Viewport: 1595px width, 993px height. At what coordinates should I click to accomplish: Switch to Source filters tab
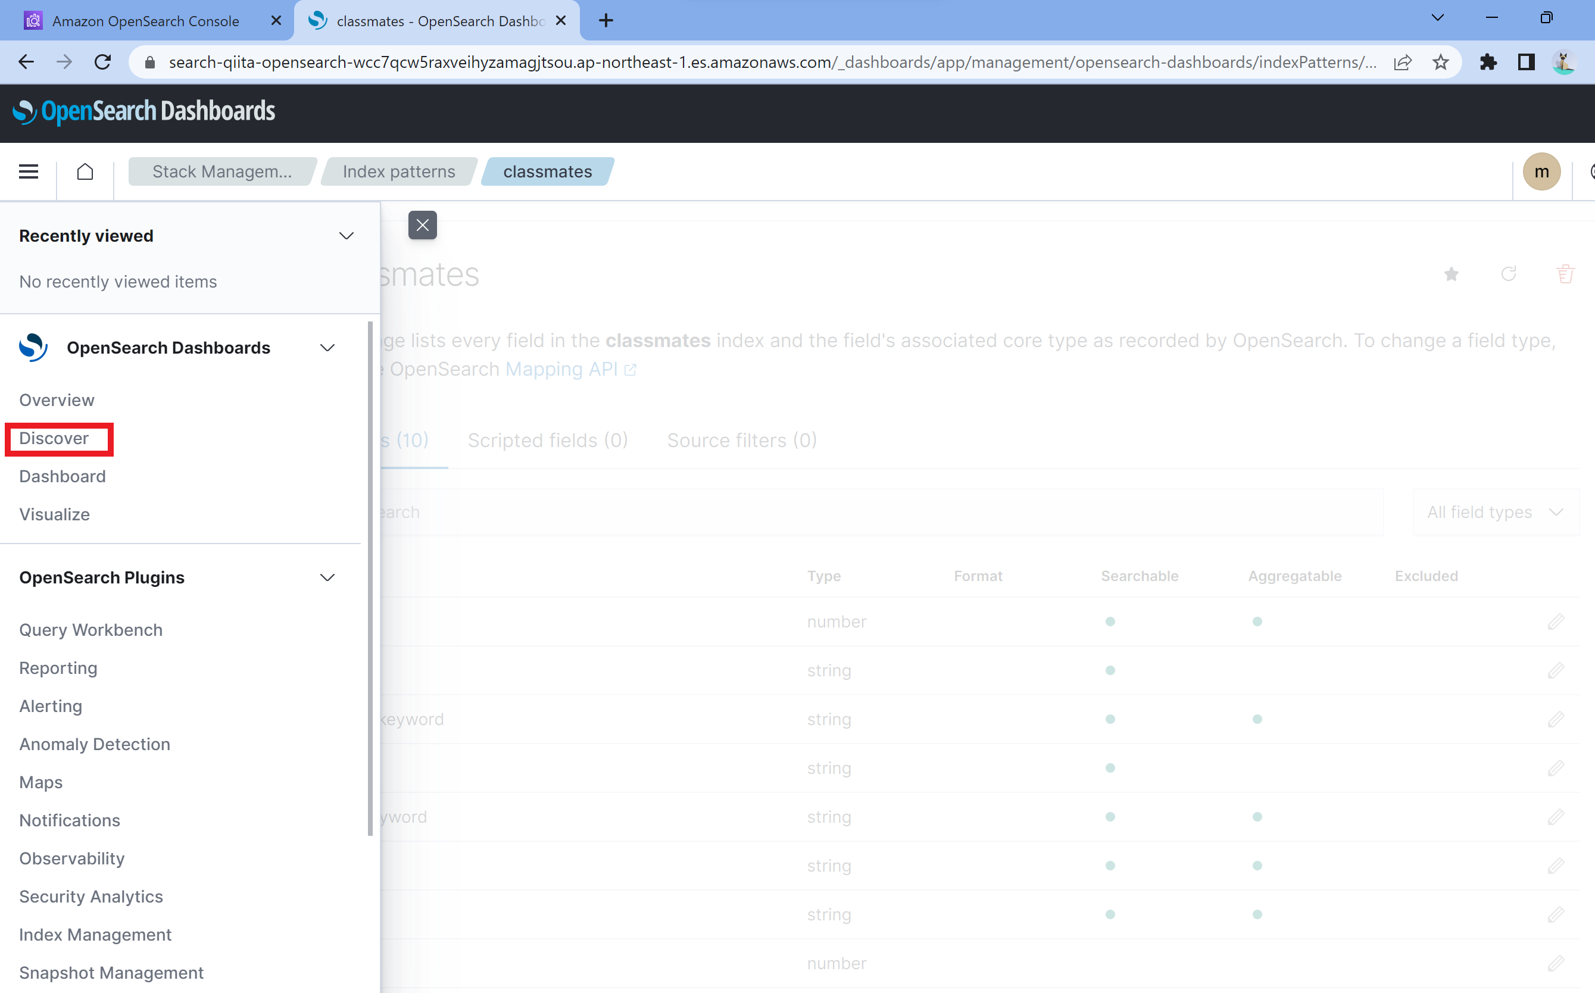tap(741, 440)
